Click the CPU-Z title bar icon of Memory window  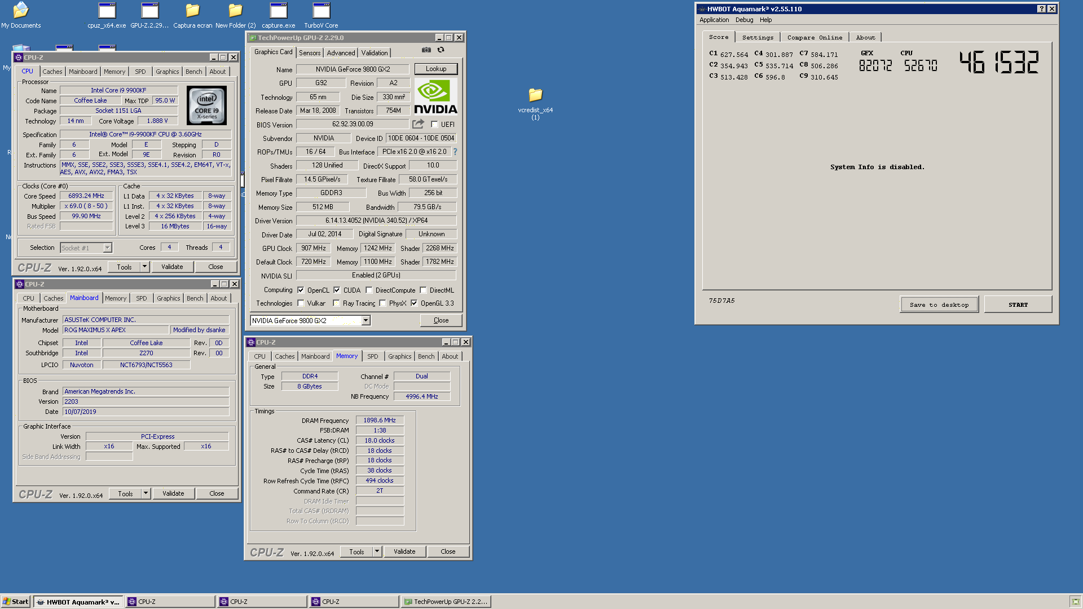click(251, 342)
